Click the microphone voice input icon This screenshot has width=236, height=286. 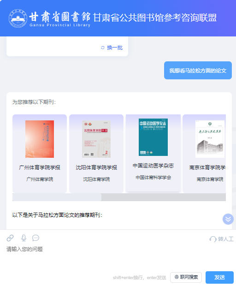click(24, 238)
